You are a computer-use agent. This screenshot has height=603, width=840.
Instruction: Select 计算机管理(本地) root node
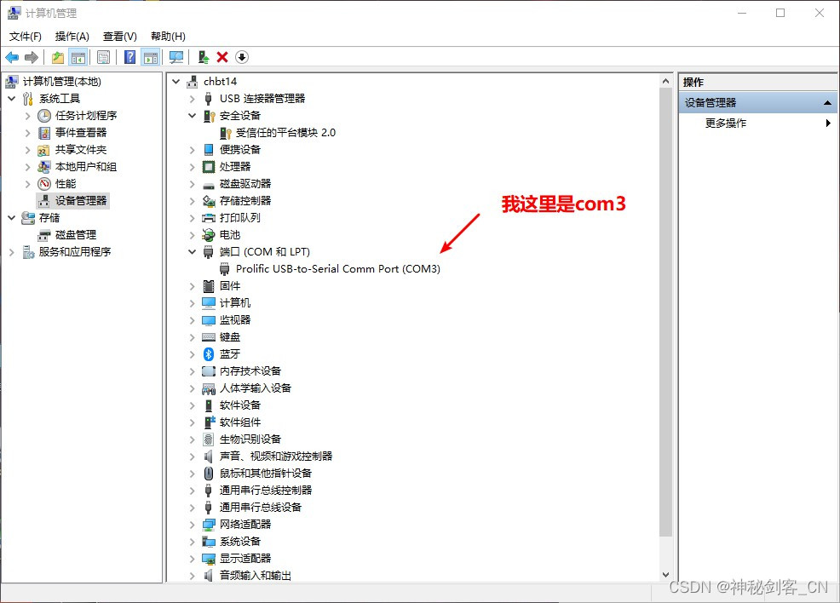61,82
